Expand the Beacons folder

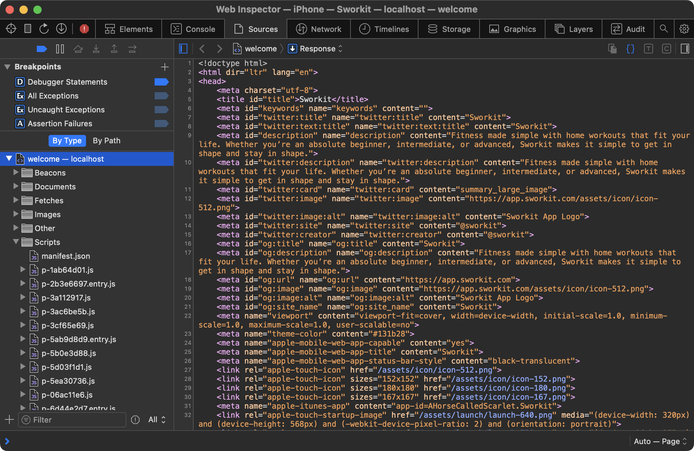click(x=16, y=172)
